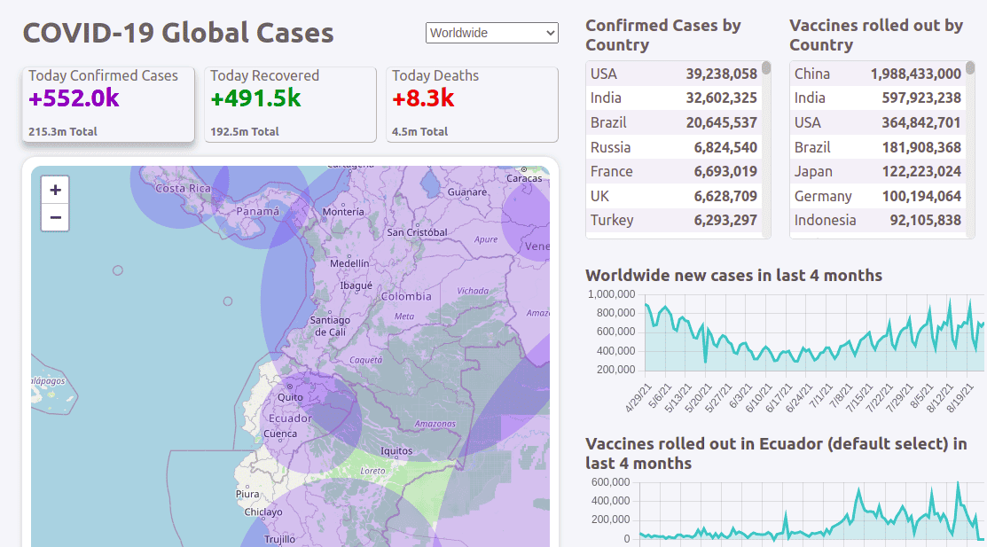The width and height of the screenshot is (987, 547).
Task: Click the Today Confirmed Cases card
Action: tap(107, 102)
